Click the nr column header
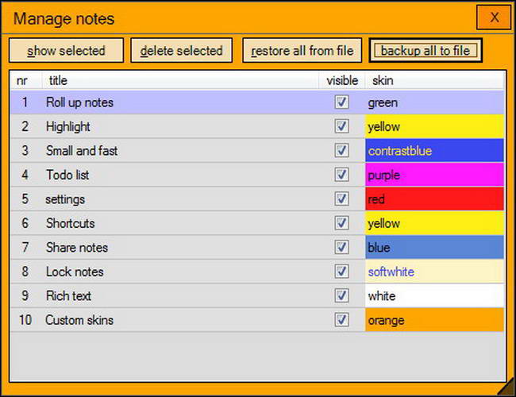This screenshot has width=516, height=397. coord(22,80)
